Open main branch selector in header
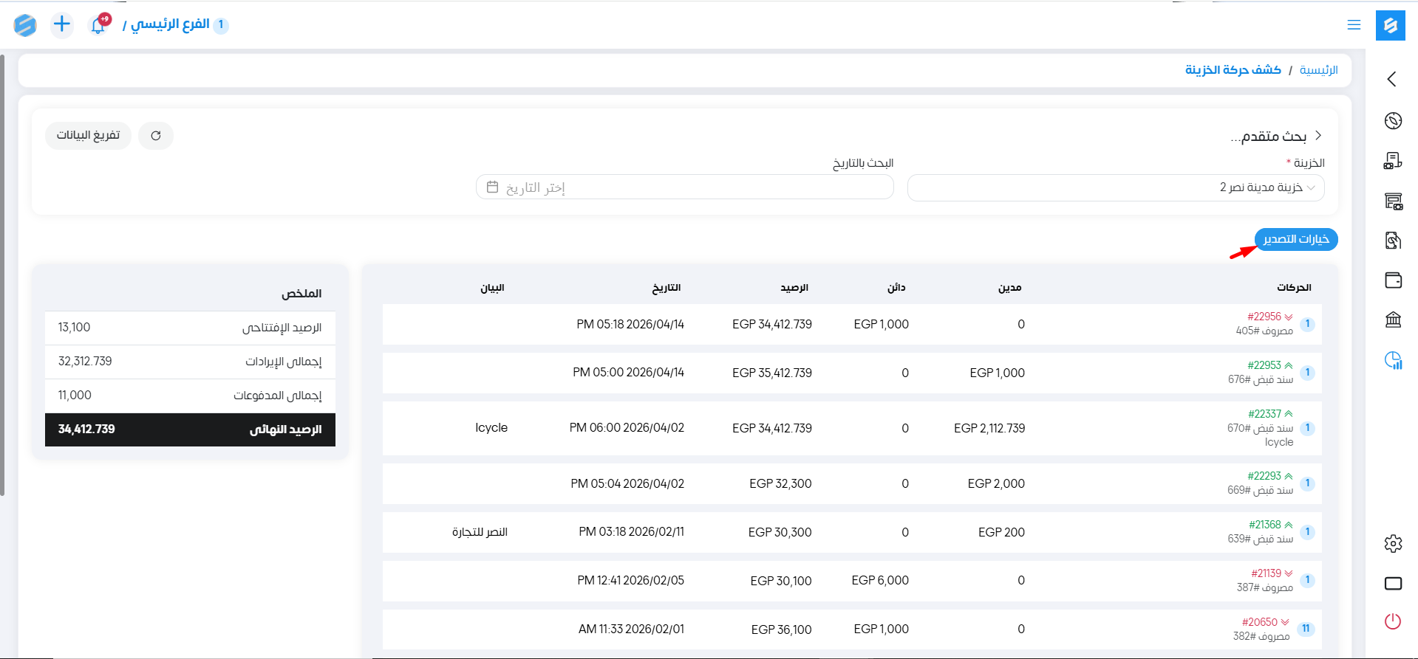The width and height of the screenshot is (1418, 659). pos(170,25)
